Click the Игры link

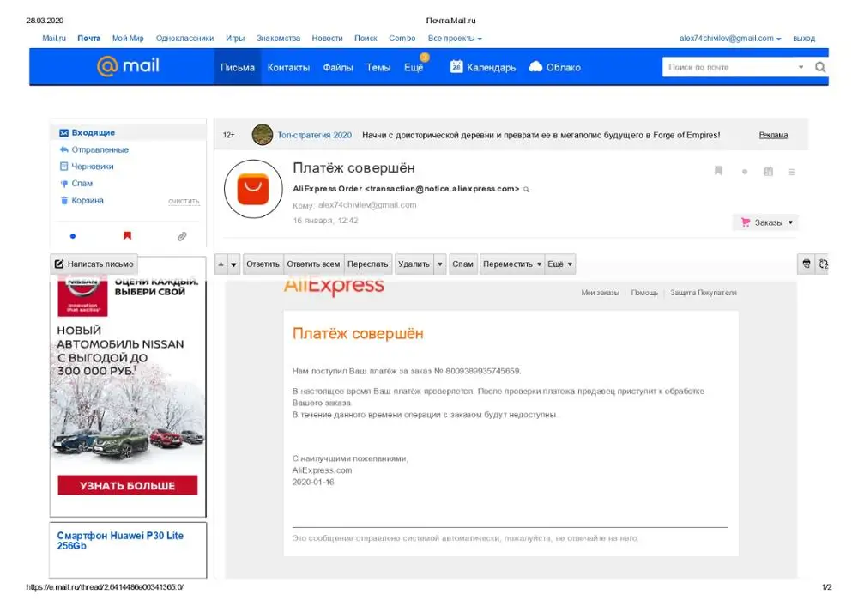click(235, 39)
